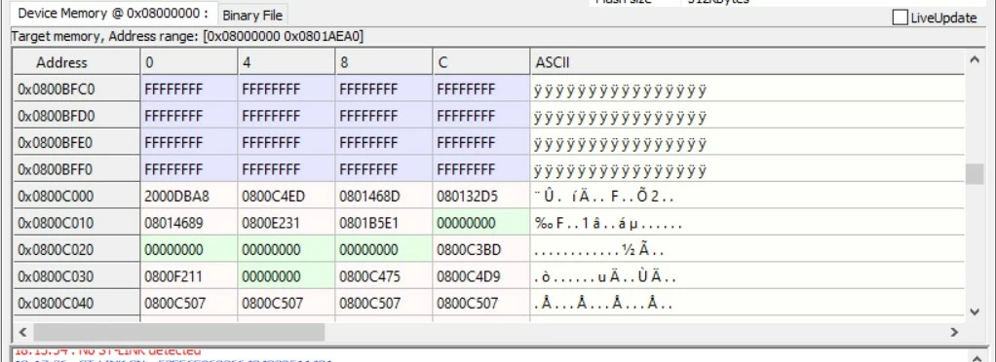The height and width of the screenshot is (362, 996).
Task: Select address row 0x0800C000
Action: pyautogui.click(x=76, y=197)
